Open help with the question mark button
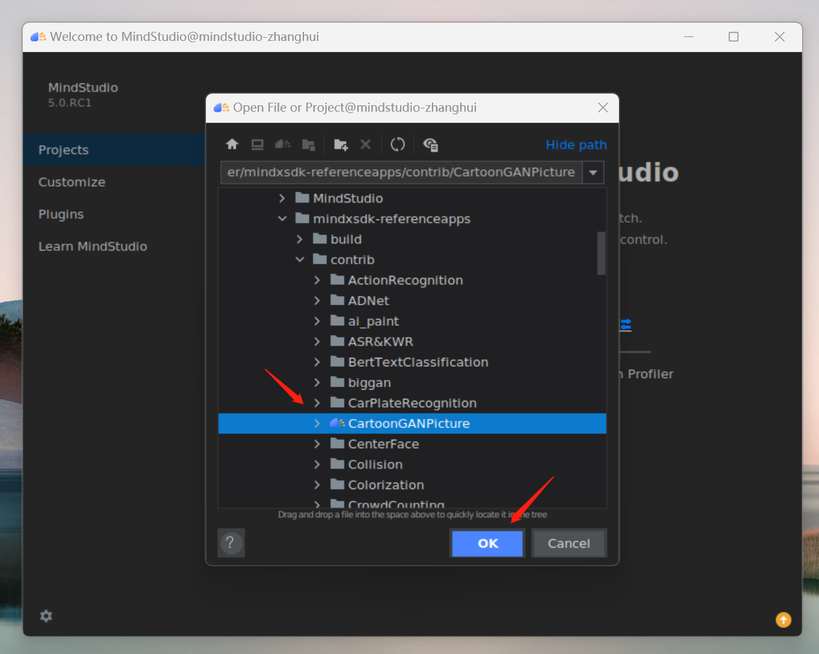The image size is (819, 654). pyautogui.click(x=231, y=543)
